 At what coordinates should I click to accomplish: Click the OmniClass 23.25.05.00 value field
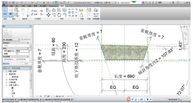coord(22,59)
